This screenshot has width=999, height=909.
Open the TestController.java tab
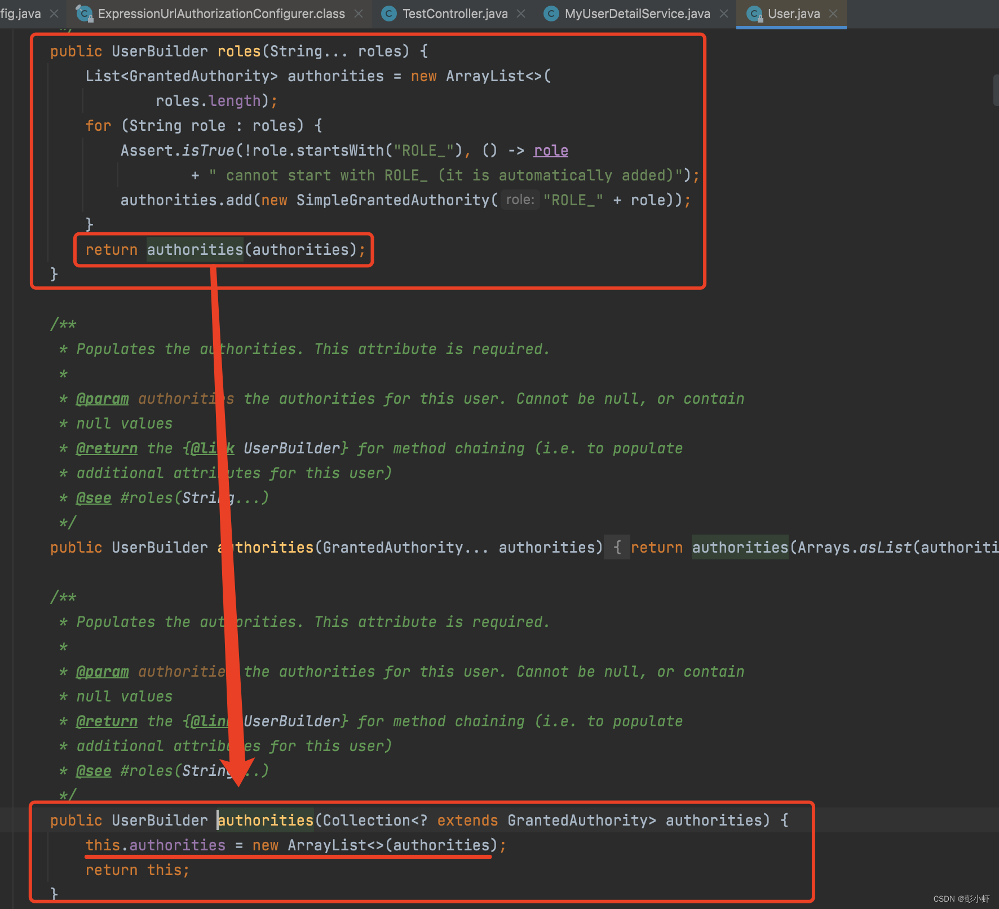coord(454,14)
